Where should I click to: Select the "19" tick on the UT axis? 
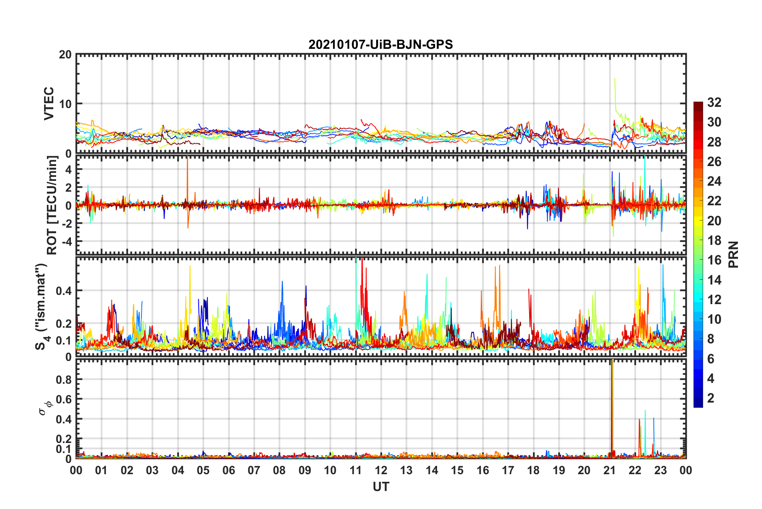(559, 470)
